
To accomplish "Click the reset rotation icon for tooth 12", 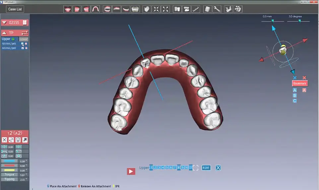I will point(11,140).
